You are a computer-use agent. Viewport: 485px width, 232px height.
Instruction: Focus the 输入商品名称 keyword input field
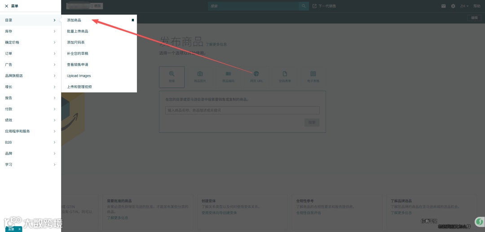(242, 110)
